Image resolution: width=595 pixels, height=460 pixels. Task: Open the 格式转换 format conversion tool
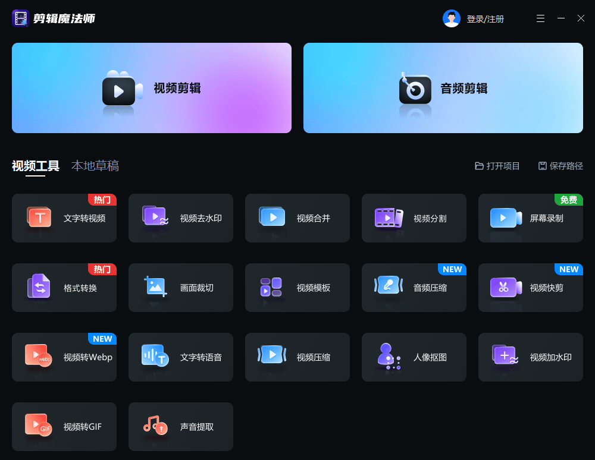click(64, 288)
